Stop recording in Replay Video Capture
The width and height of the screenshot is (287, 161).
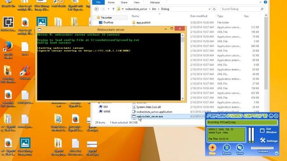point(212,149)
